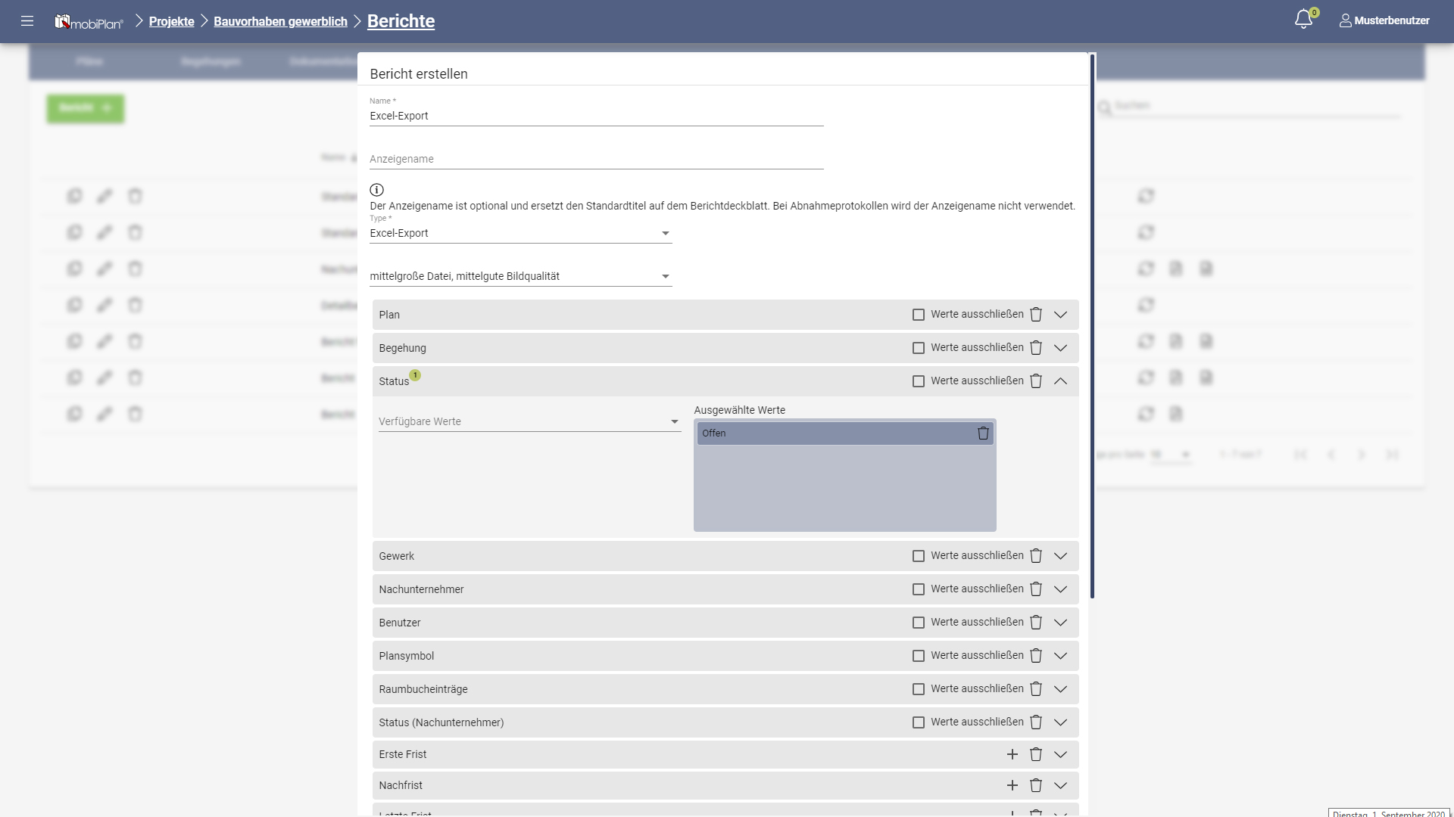Toggle Werte ausschließen for Status
1454x817 pixels.
(918, 381)
